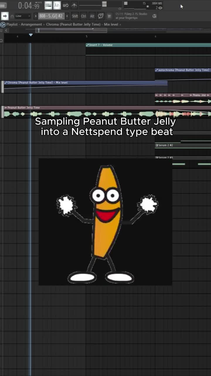Click the Ctrl button
This screenshot has width=211, height=376.
point(84,16)
